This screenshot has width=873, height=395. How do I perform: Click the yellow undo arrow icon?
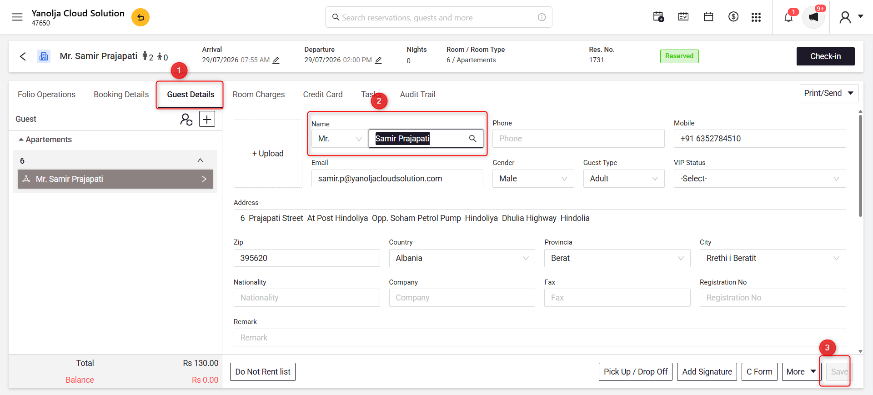click(140, 17)
